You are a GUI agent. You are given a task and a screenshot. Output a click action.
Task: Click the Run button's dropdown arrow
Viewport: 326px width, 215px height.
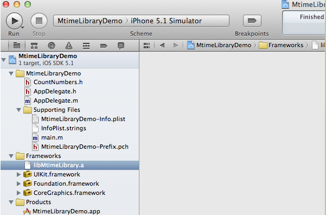[22, 28]
